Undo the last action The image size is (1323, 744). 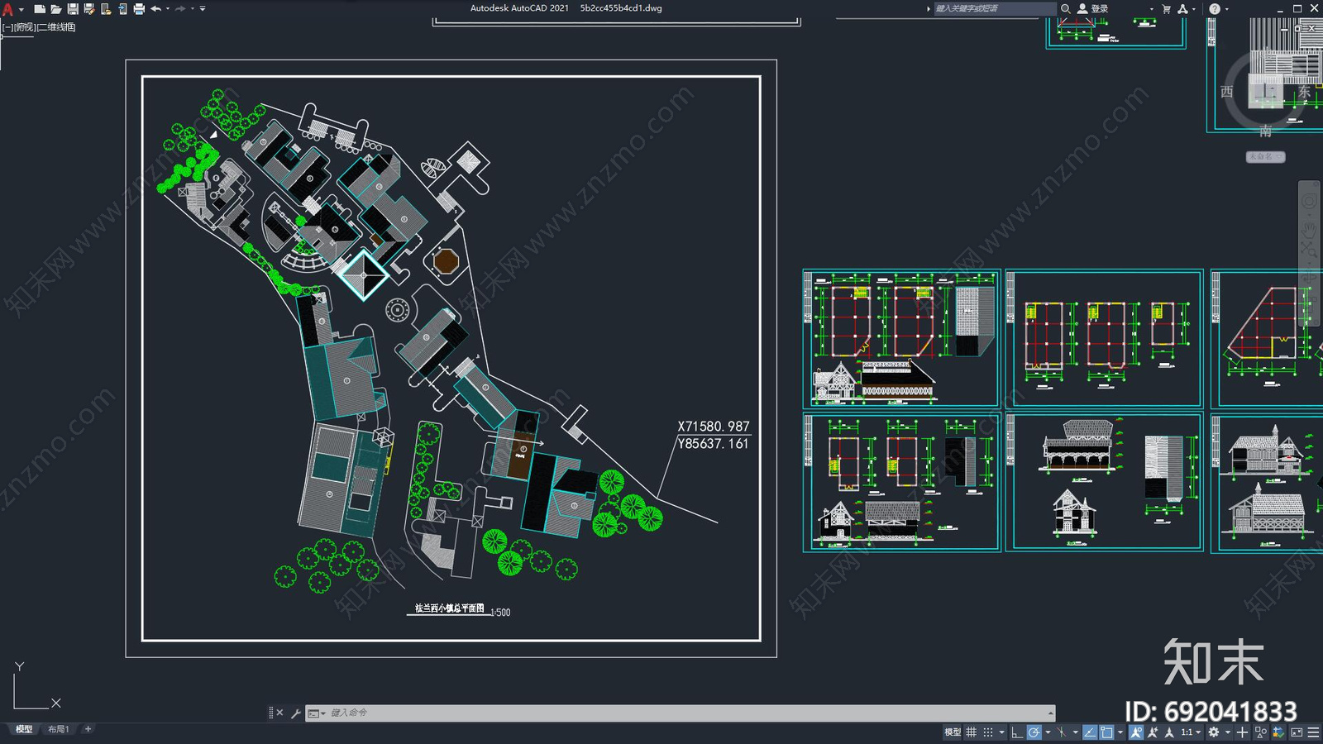pos(155,9)
